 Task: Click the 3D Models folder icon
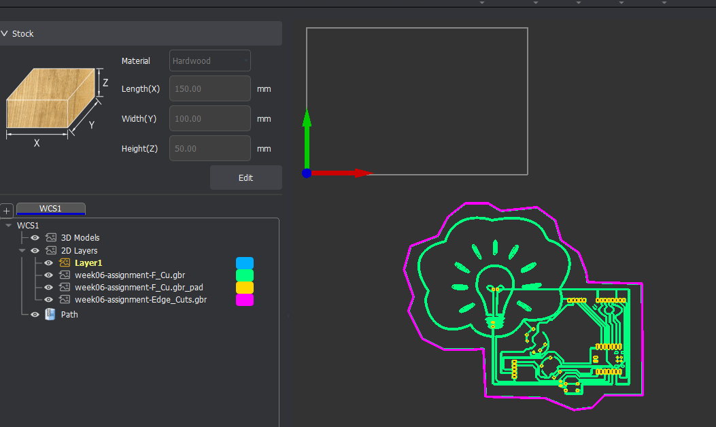coord(51,237)
